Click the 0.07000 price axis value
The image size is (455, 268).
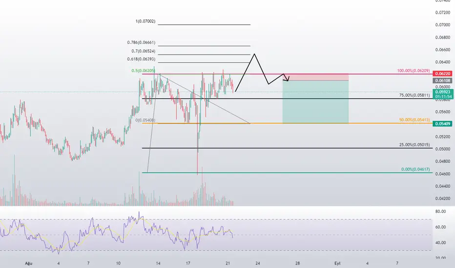442,25
